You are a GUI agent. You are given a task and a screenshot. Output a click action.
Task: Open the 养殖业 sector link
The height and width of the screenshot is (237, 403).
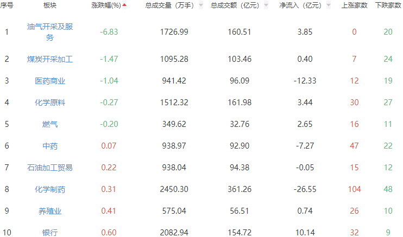(50, 210)
